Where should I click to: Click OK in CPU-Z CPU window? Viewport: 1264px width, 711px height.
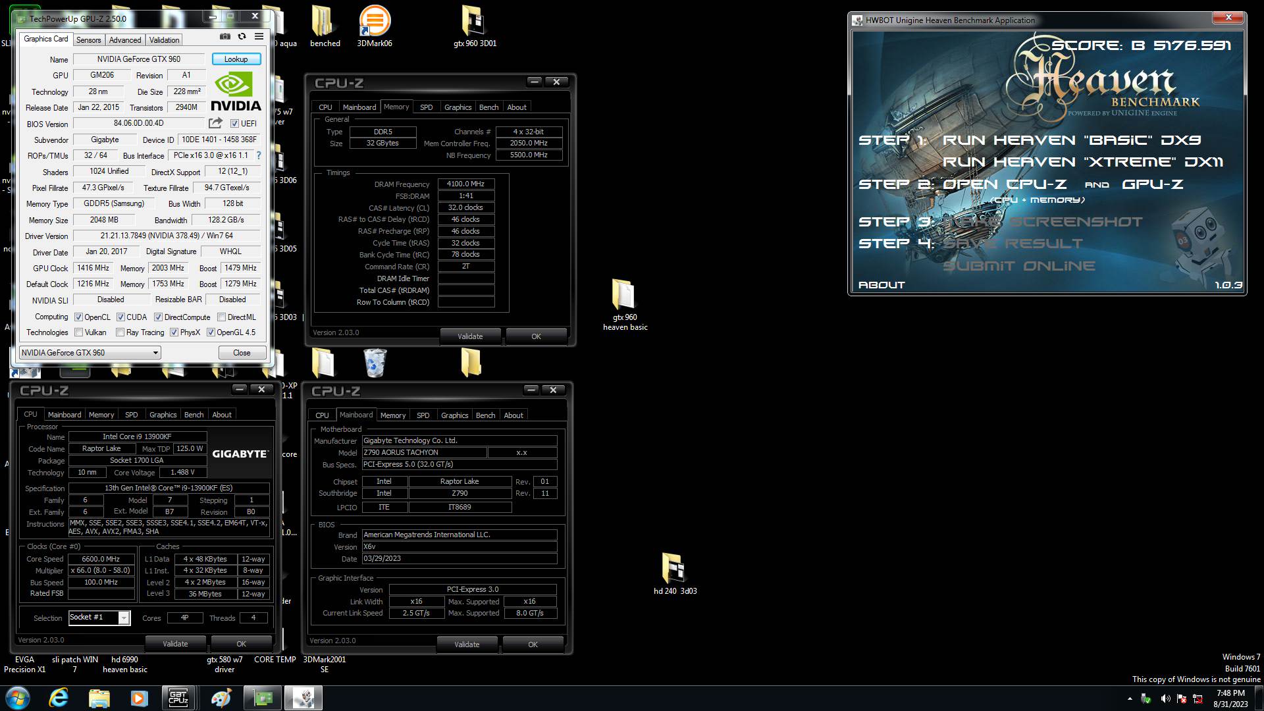click(241, 644)
